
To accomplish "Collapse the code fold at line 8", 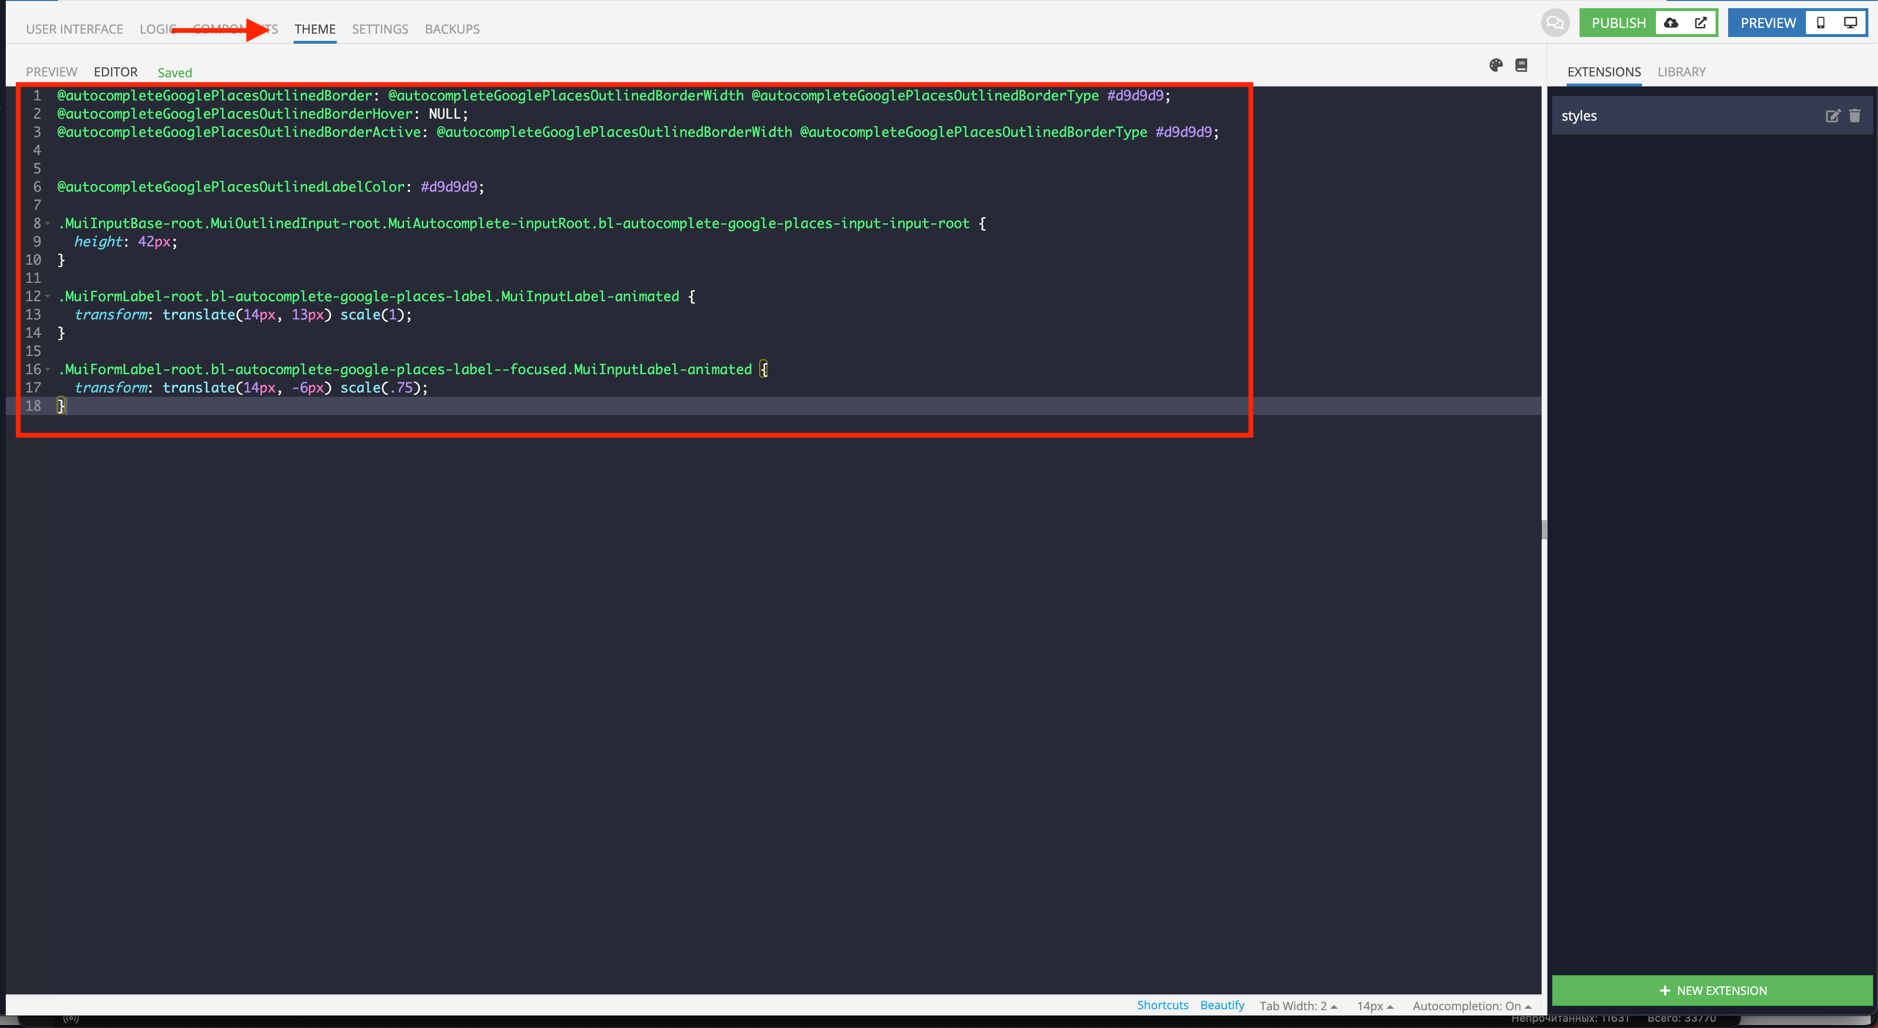I will tap(48, 224).
